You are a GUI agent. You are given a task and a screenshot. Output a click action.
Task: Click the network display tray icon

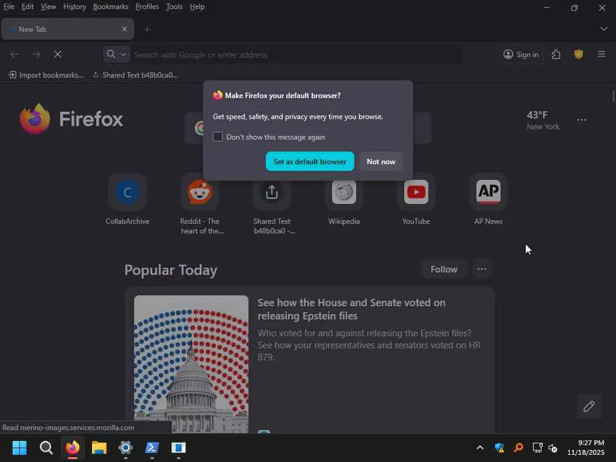[537, 448]
